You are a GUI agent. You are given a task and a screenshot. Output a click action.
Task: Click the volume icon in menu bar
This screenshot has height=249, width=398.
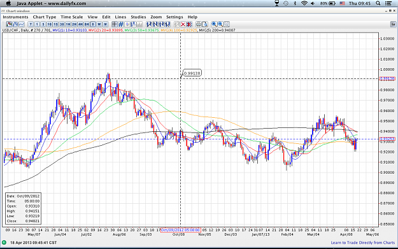(313, 3)
